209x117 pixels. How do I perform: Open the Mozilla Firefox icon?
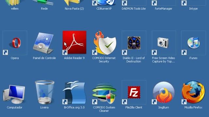pyautogui.click(x=193, y=92)
